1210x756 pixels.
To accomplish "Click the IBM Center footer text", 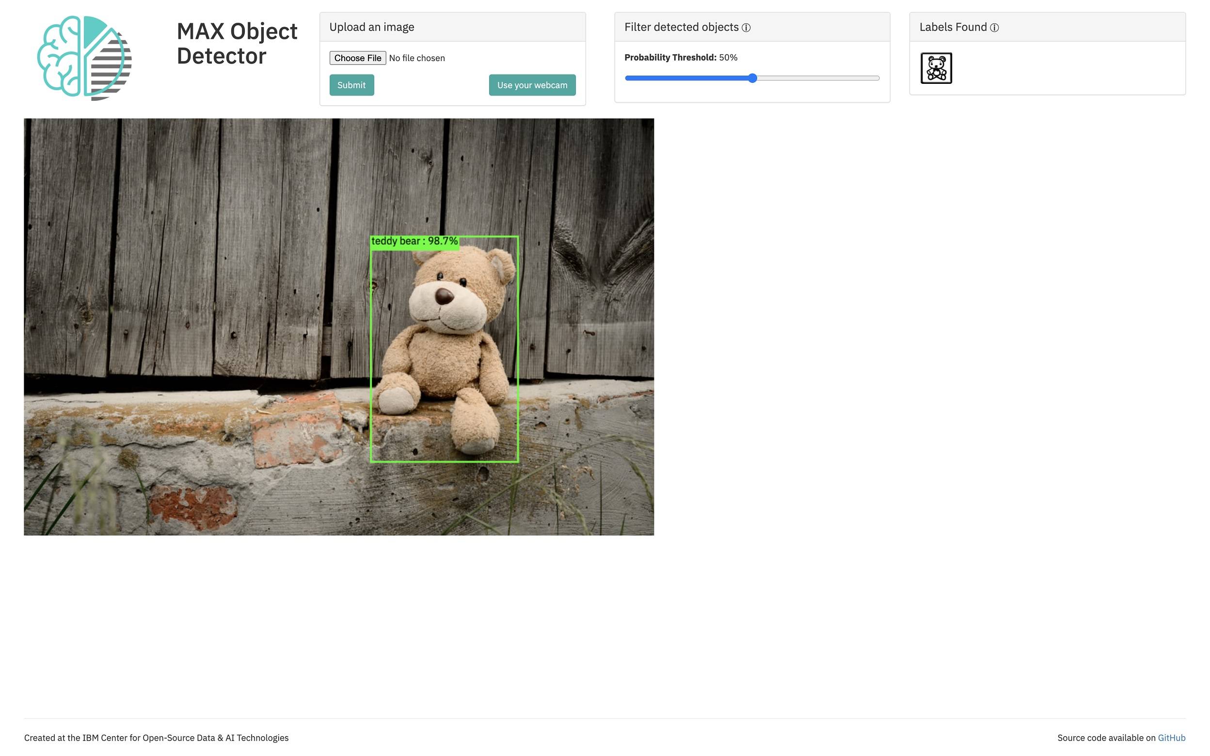I will [156, 738].
